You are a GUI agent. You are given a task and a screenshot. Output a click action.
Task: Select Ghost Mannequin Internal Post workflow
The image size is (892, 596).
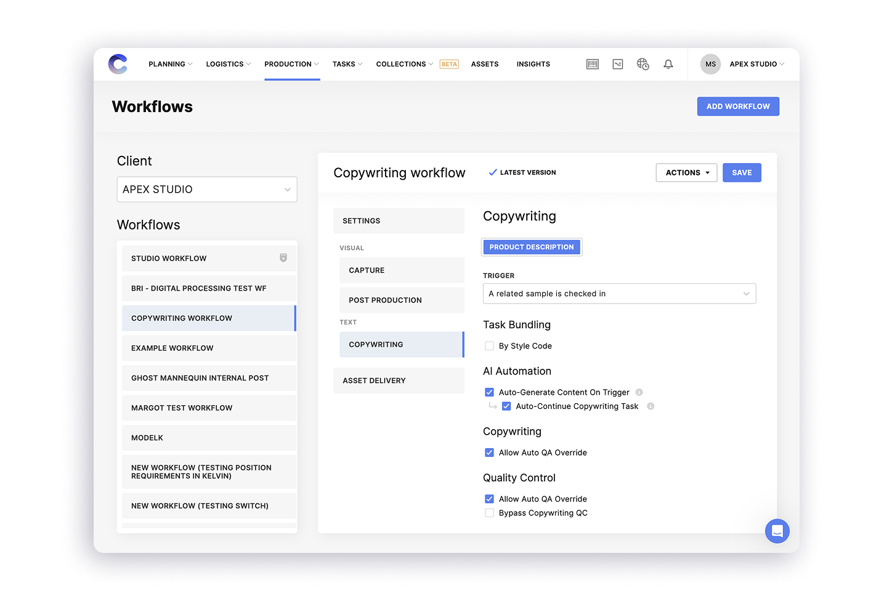pyautogui.click(x=209, y=378)
